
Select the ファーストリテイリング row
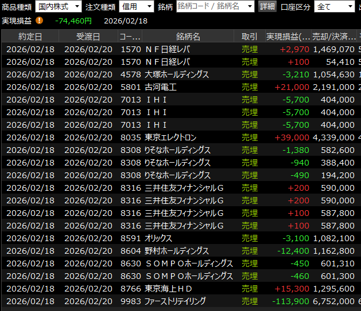[x=172, y=301]
